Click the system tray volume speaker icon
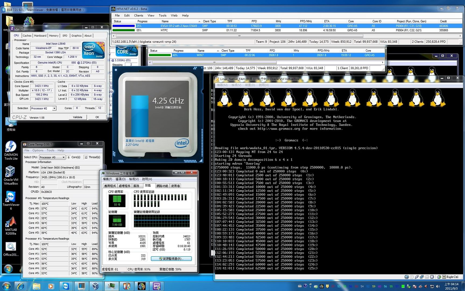Viewport: 465px width, 291px height. click(438, 286)
